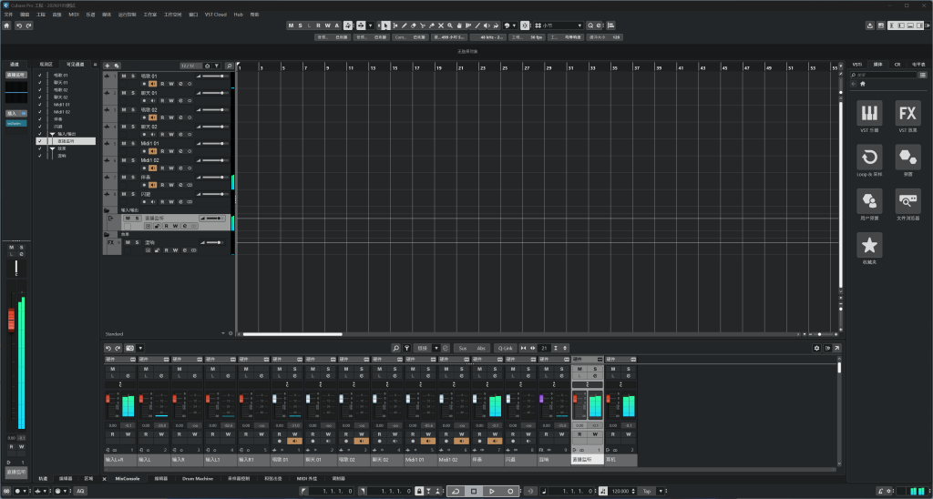Open the 文件浏览器 file browser tile
The width and height of the screenshot is (933, 499).
(907, 201)
